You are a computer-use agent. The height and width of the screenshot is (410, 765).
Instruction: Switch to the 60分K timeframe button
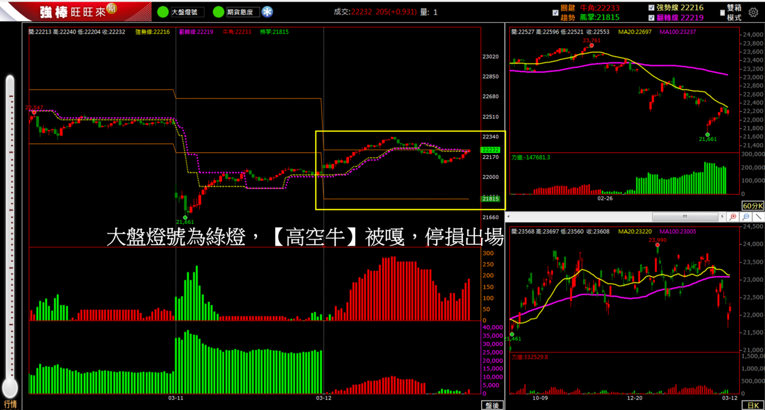point(752,206)
